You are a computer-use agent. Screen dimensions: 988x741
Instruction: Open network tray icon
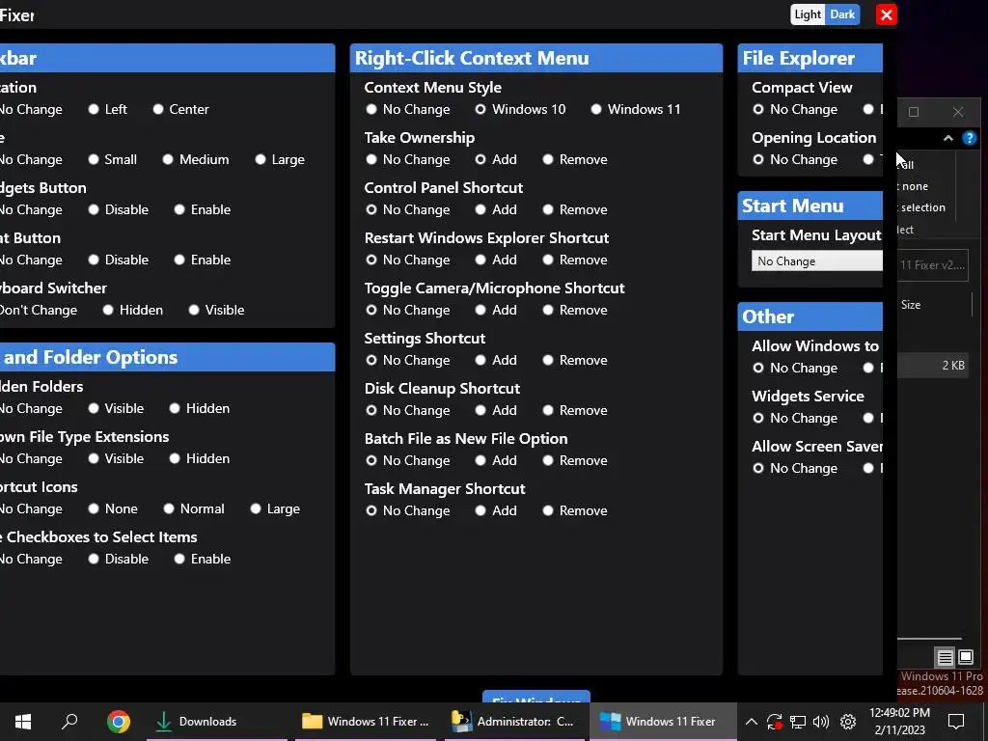pos(798,722)
